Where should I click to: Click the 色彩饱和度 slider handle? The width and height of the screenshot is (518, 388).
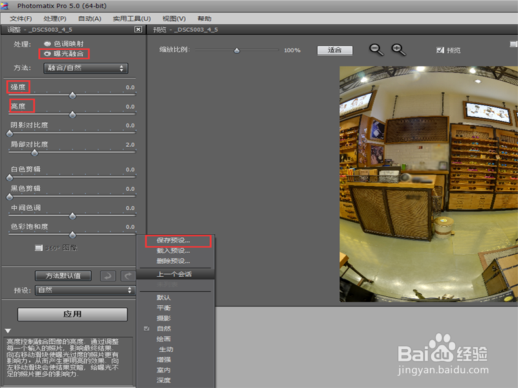(73, 235)
